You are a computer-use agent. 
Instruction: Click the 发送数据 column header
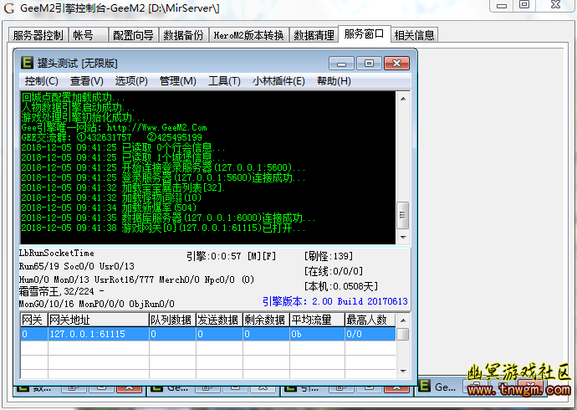tap(219, 320)
